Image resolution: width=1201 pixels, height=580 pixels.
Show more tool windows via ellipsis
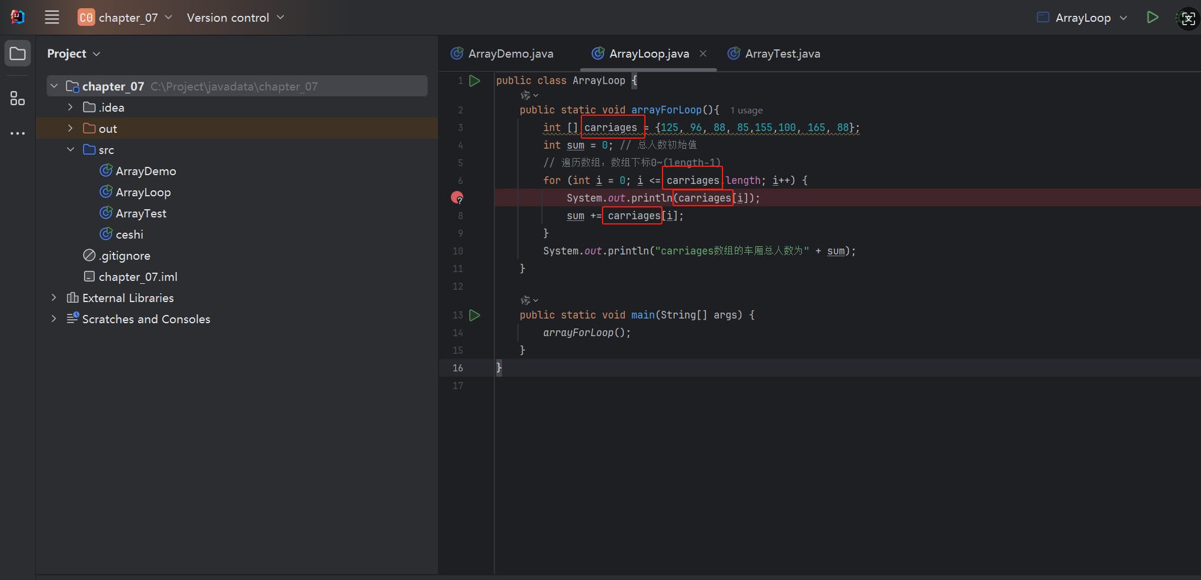[18, 133]
